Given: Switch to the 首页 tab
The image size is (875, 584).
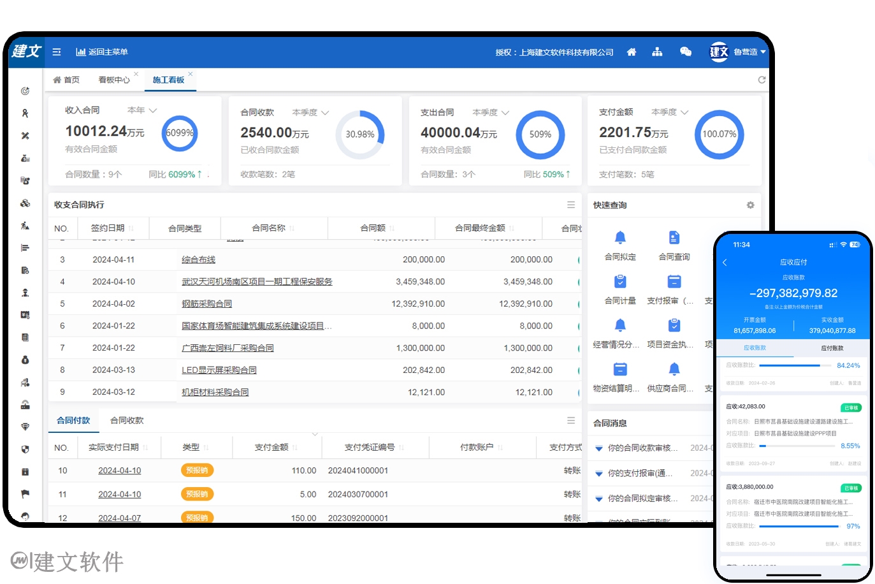Looking at the screenshot, I should tap(66, 80).
